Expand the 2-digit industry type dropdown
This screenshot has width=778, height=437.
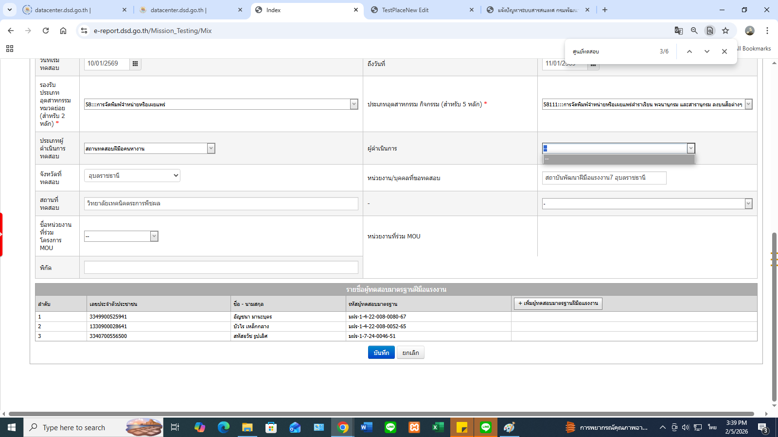coord(354,104)
